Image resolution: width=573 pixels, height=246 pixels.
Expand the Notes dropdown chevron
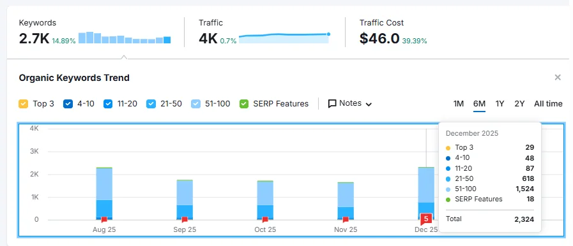(369, 105)
